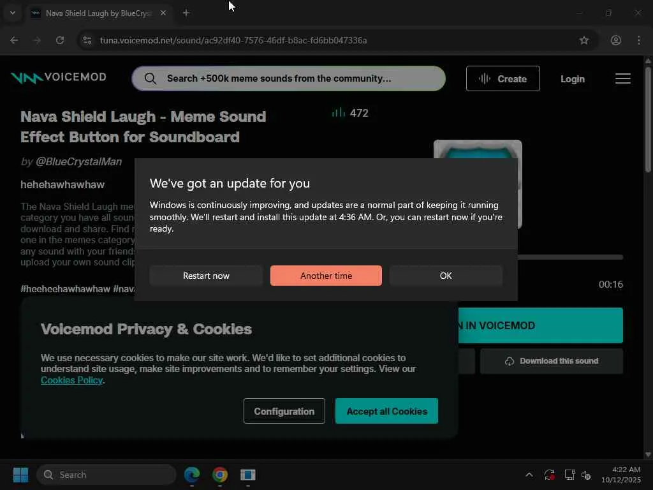Open the tab search dropdown
This screenshot has height=490, width=653.
[x=13, y=13]
